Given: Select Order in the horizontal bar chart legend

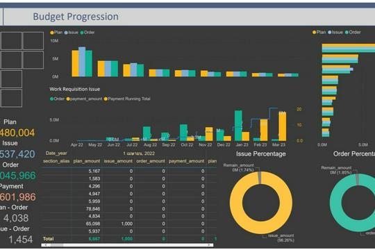Looking at the screenshot, I should (353, 32).
